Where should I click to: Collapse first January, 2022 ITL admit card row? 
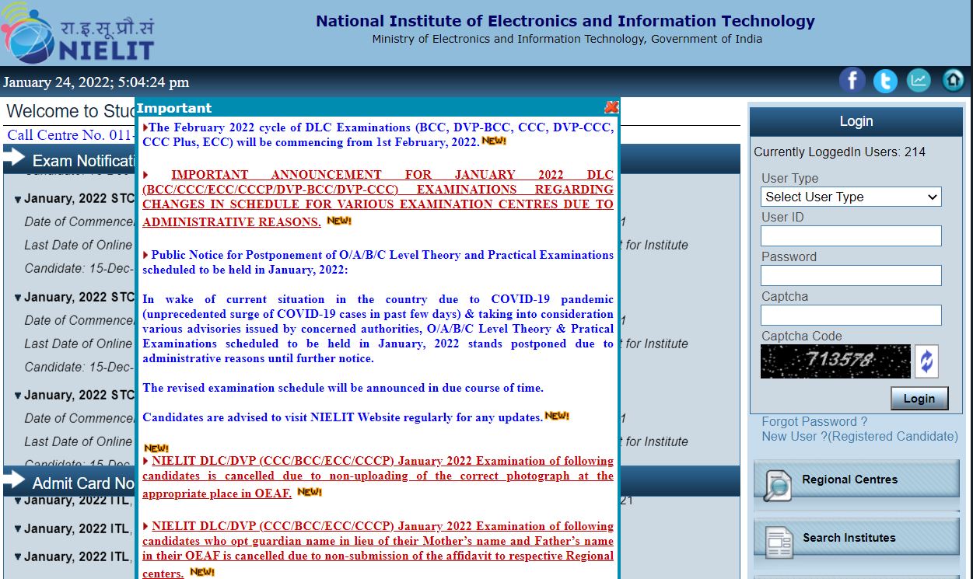pyautogui.click(x=18, y=501)
